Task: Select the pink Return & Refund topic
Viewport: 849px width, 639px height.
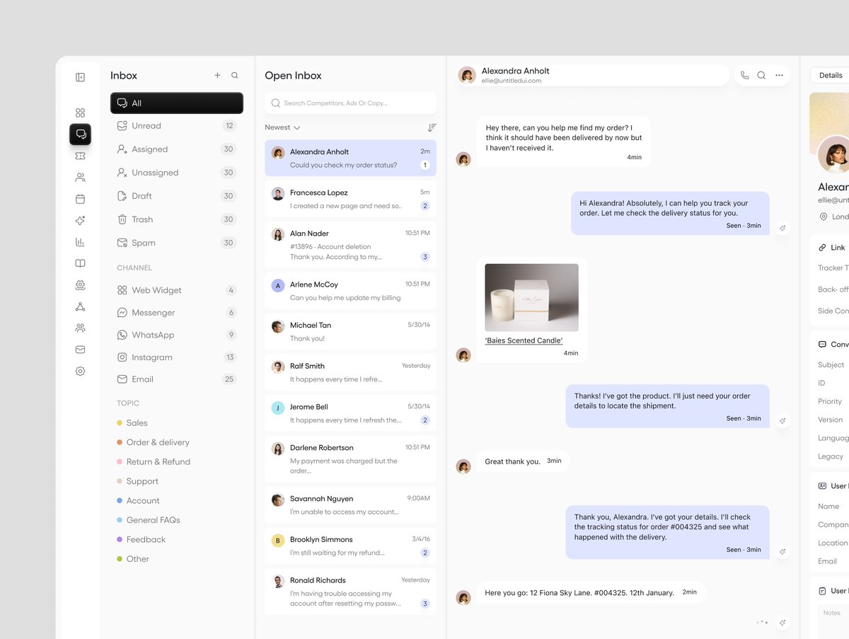Action: tap(154, 462)
